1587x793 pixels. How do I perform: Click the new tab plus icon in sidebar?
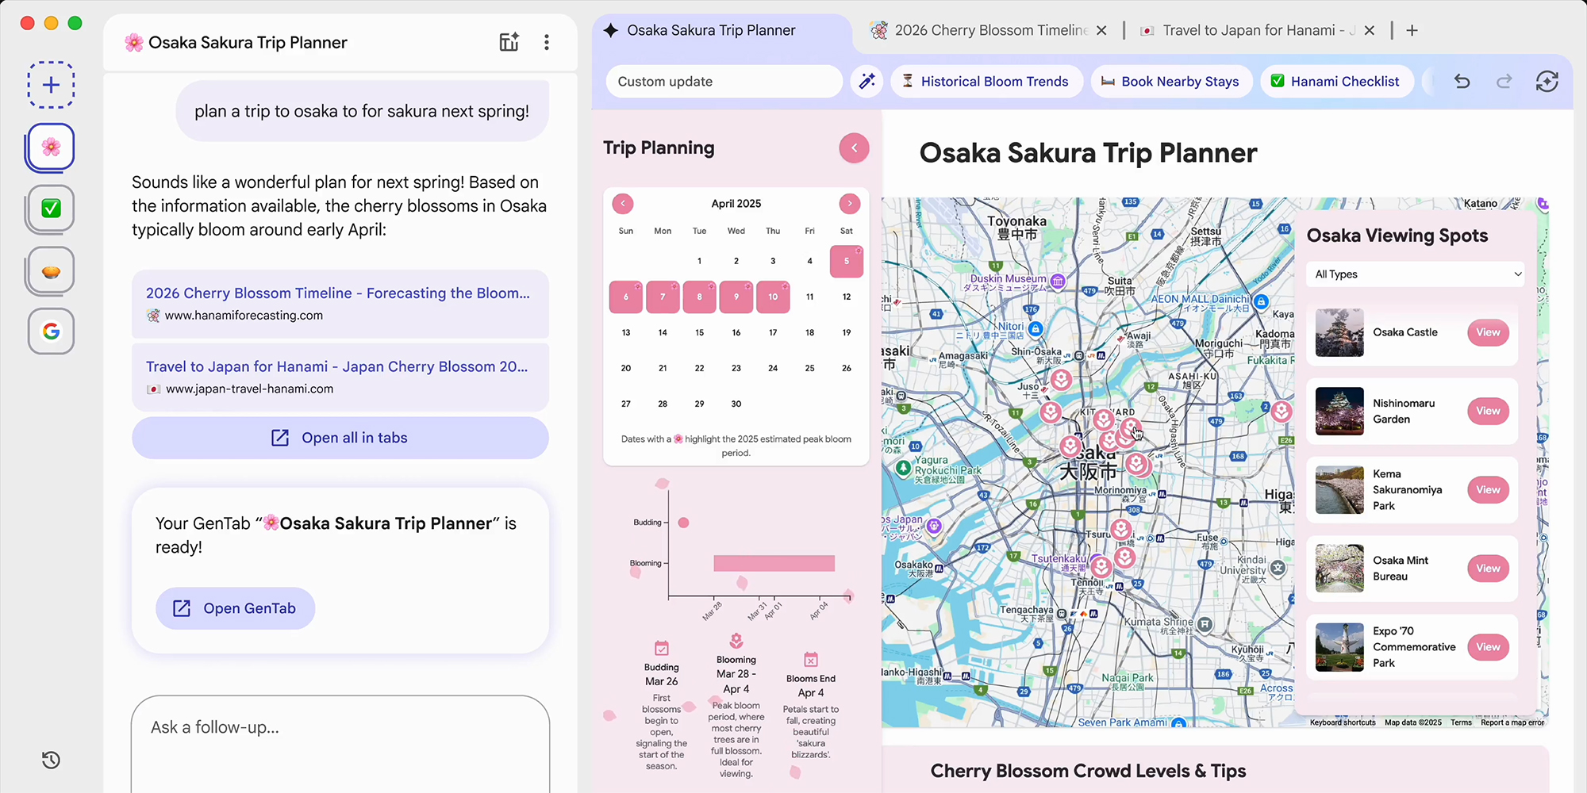point(51,85)
